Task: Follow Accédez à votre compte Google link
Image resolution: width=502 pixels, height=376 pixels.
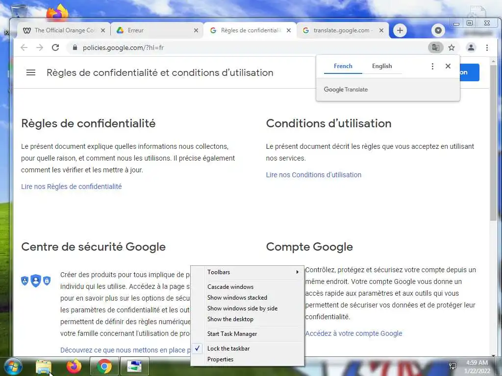Action: 354,333
